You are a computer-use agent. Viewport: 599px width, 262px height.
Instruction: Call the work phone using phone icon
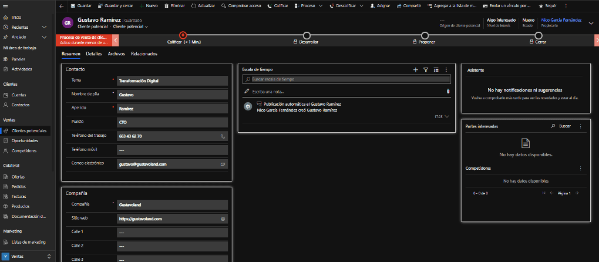pos(223,136)
